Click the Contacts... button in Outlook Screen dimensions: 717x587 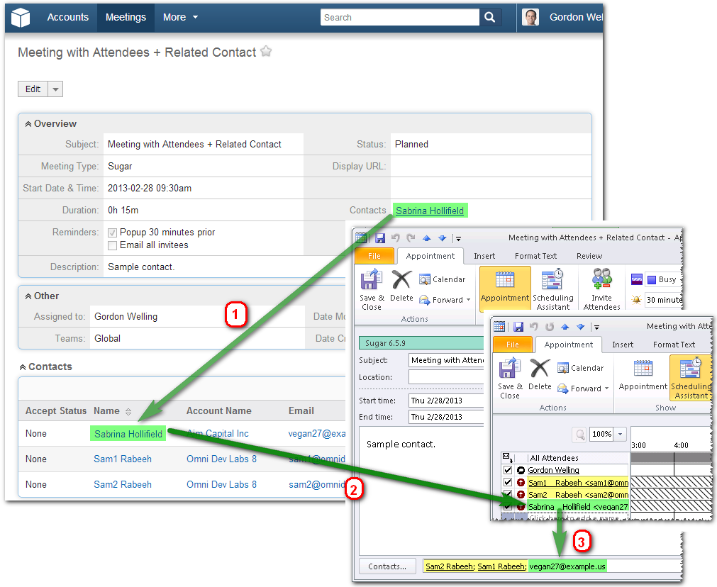click(x=387, y=566)
